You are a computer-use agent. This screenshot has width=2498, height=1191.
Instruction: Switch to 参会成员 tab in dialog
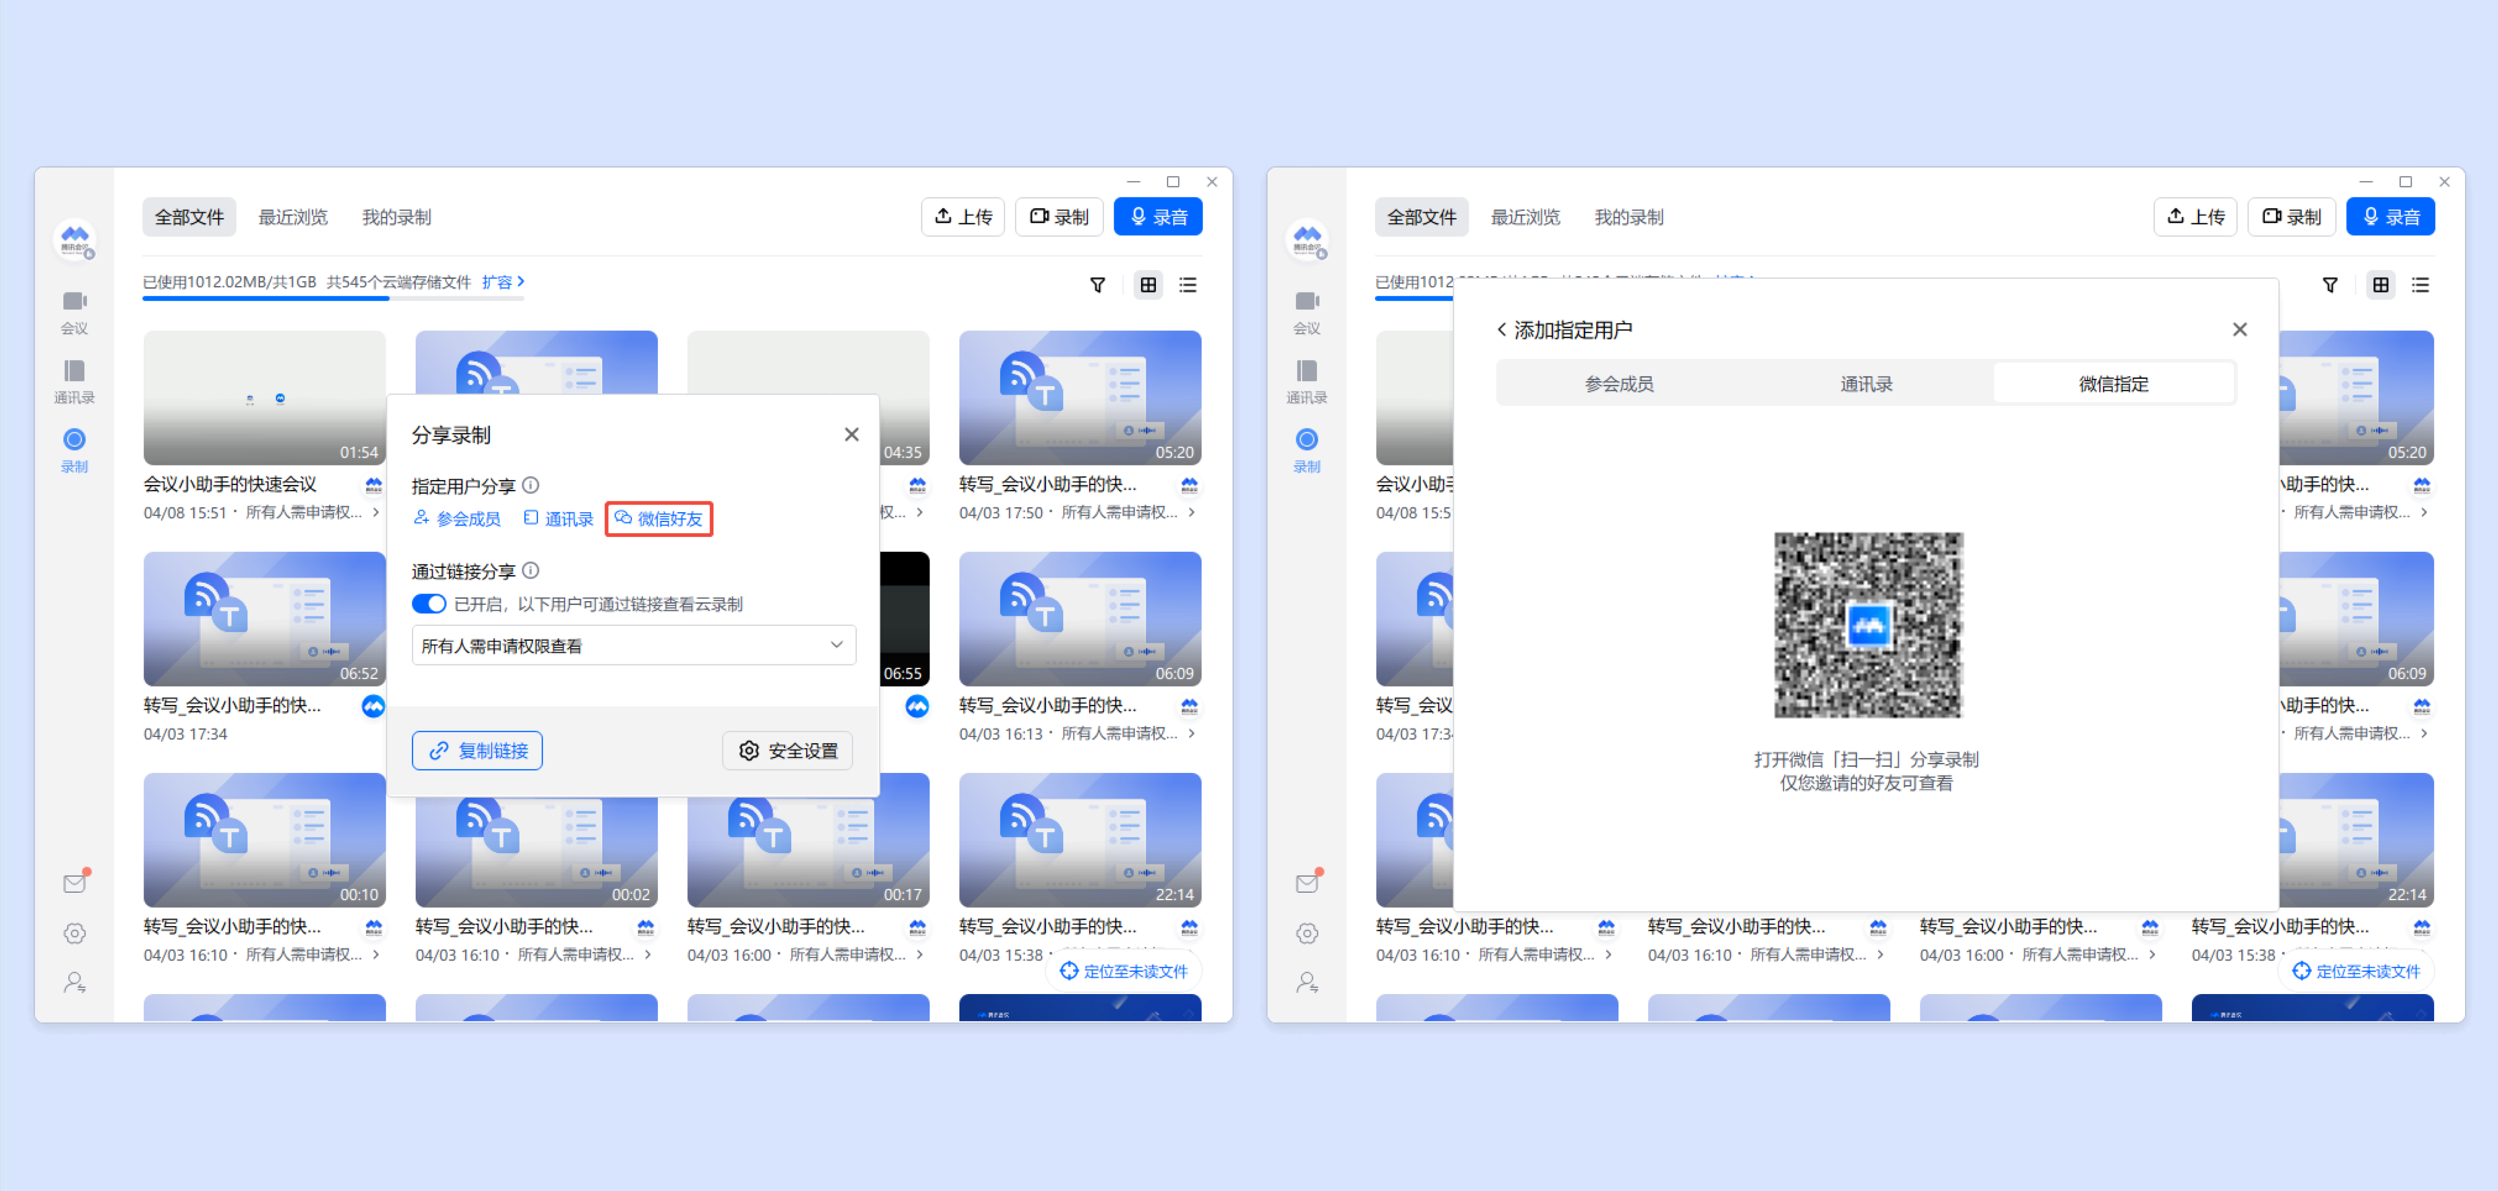point(1619,384)
